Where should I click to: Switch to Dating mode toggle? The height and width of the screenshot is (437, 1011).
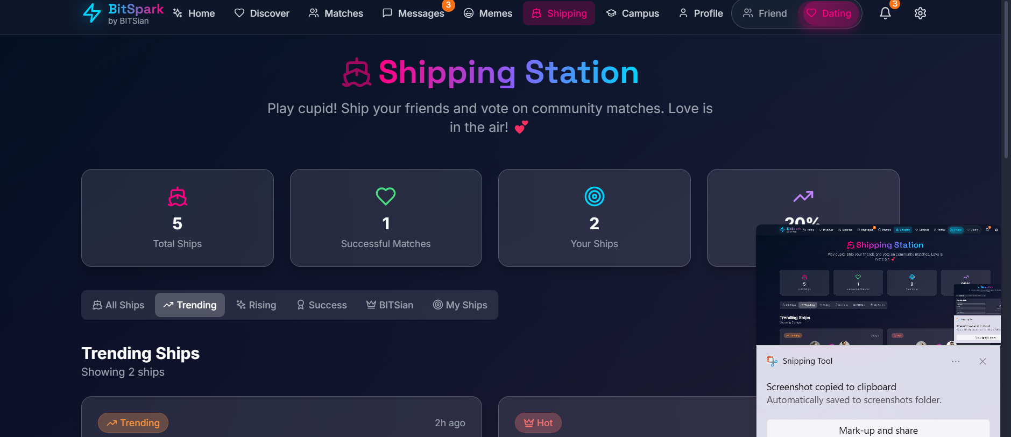click(829, 13)
